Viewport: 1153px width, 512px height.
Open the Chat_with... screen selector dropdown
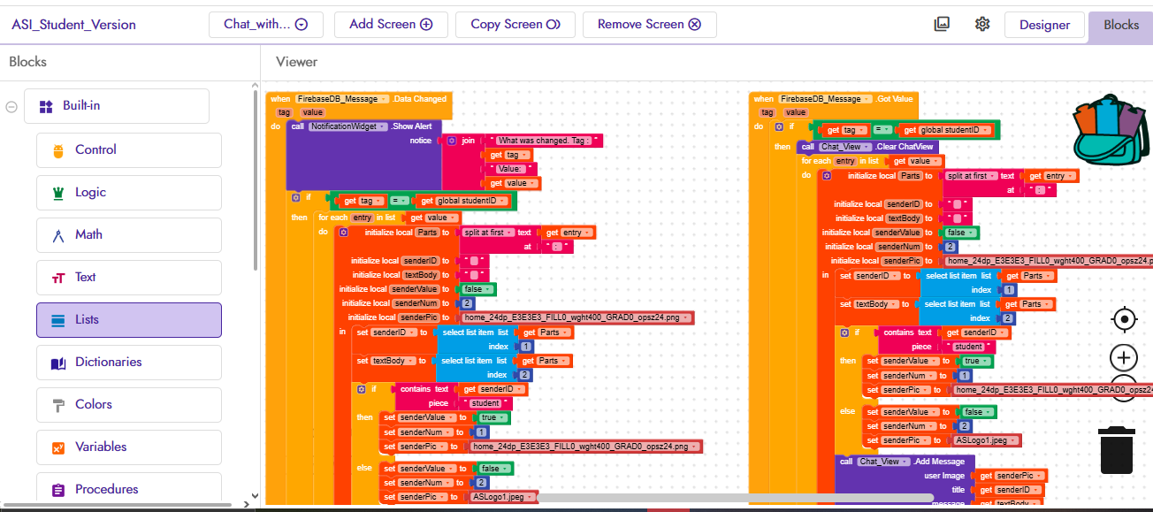(265, 25)
